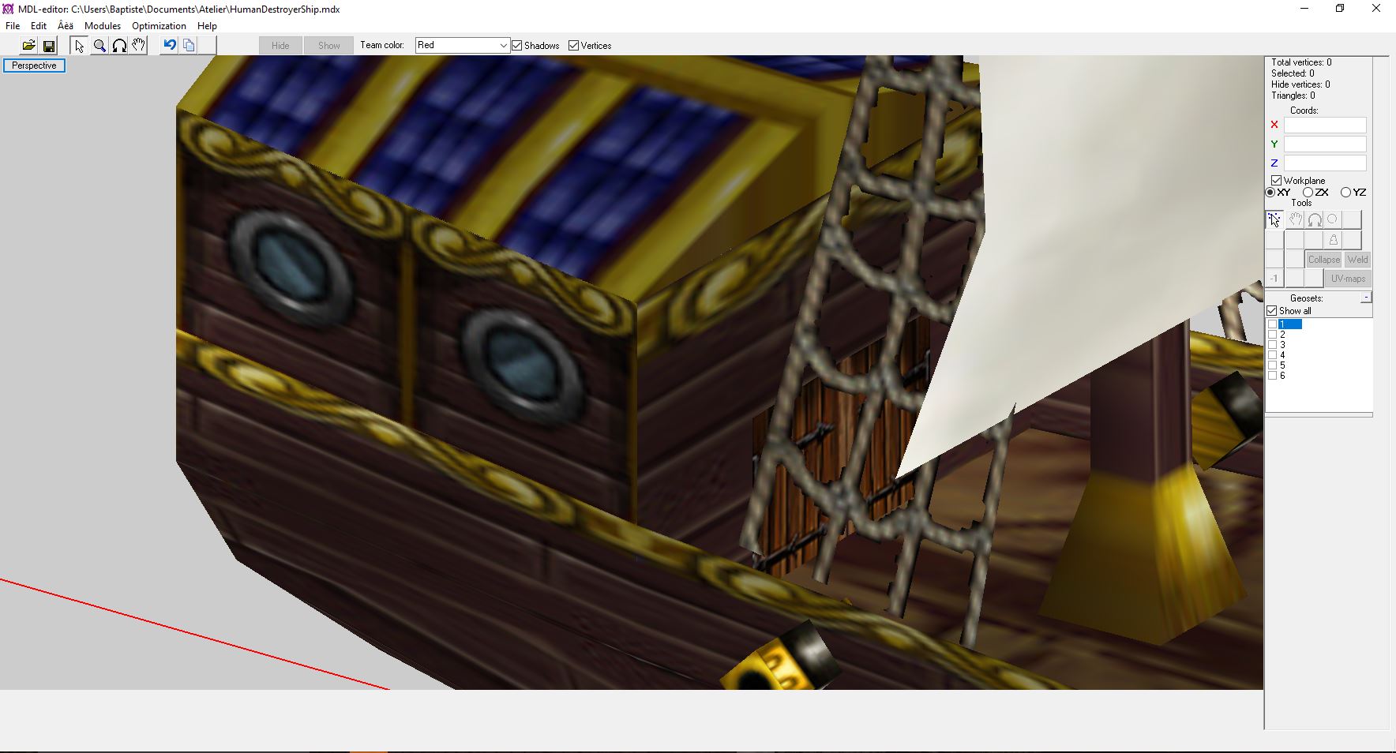Viewport: 1396px width, 753px height.
Task: Open the Optimization menu
Action: coord(159,26)
